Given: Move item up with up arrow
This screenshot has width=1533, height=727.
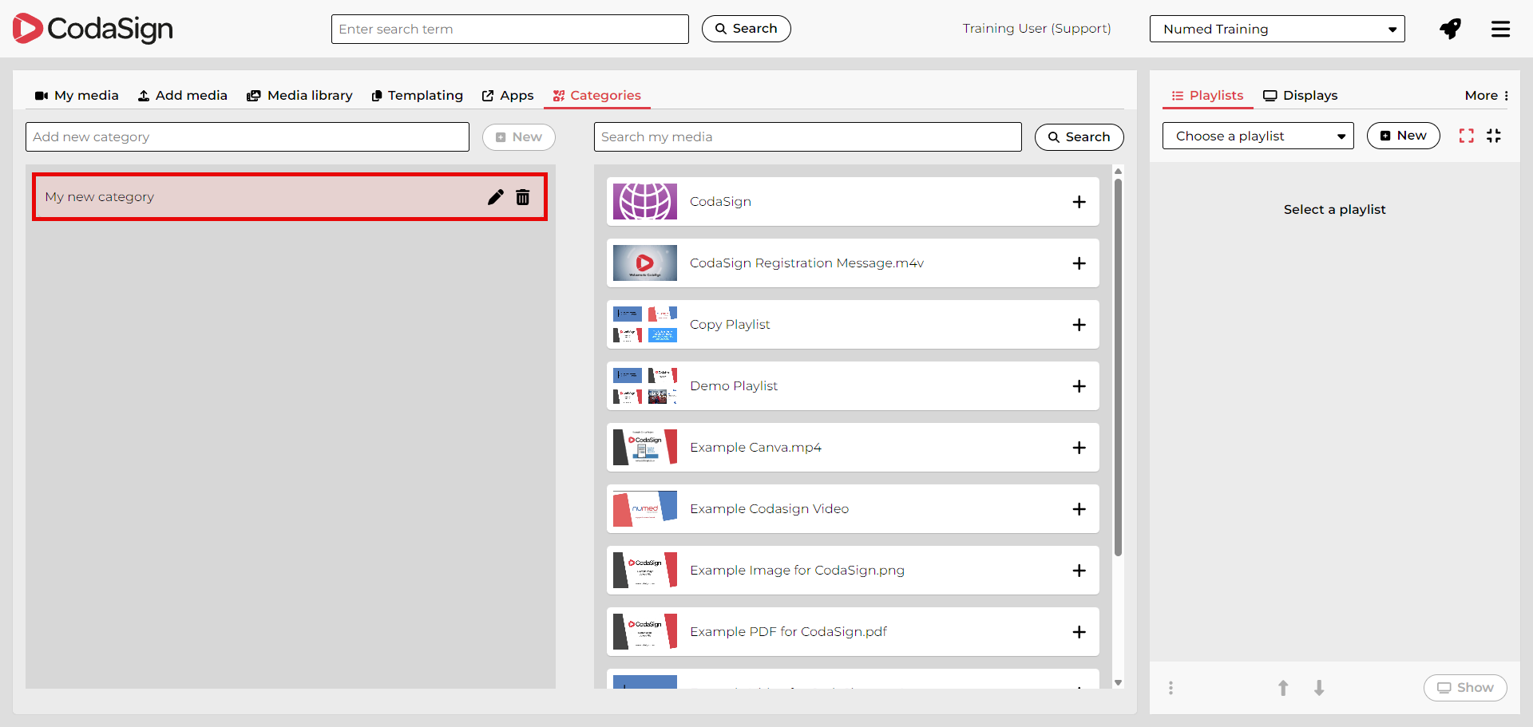Looking at the screenshot, I should tap(1283, 688).
